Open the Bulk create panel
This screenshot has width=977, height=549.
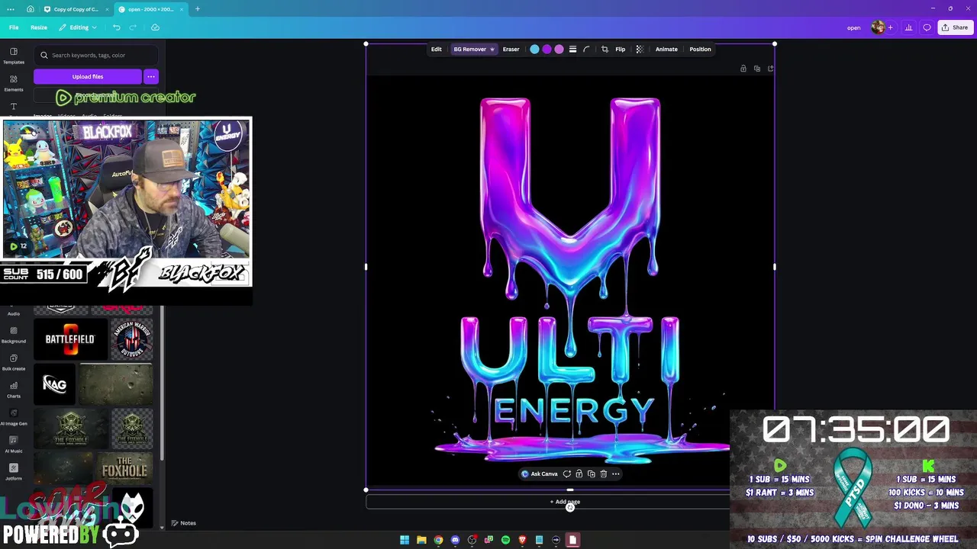point(13,362)
